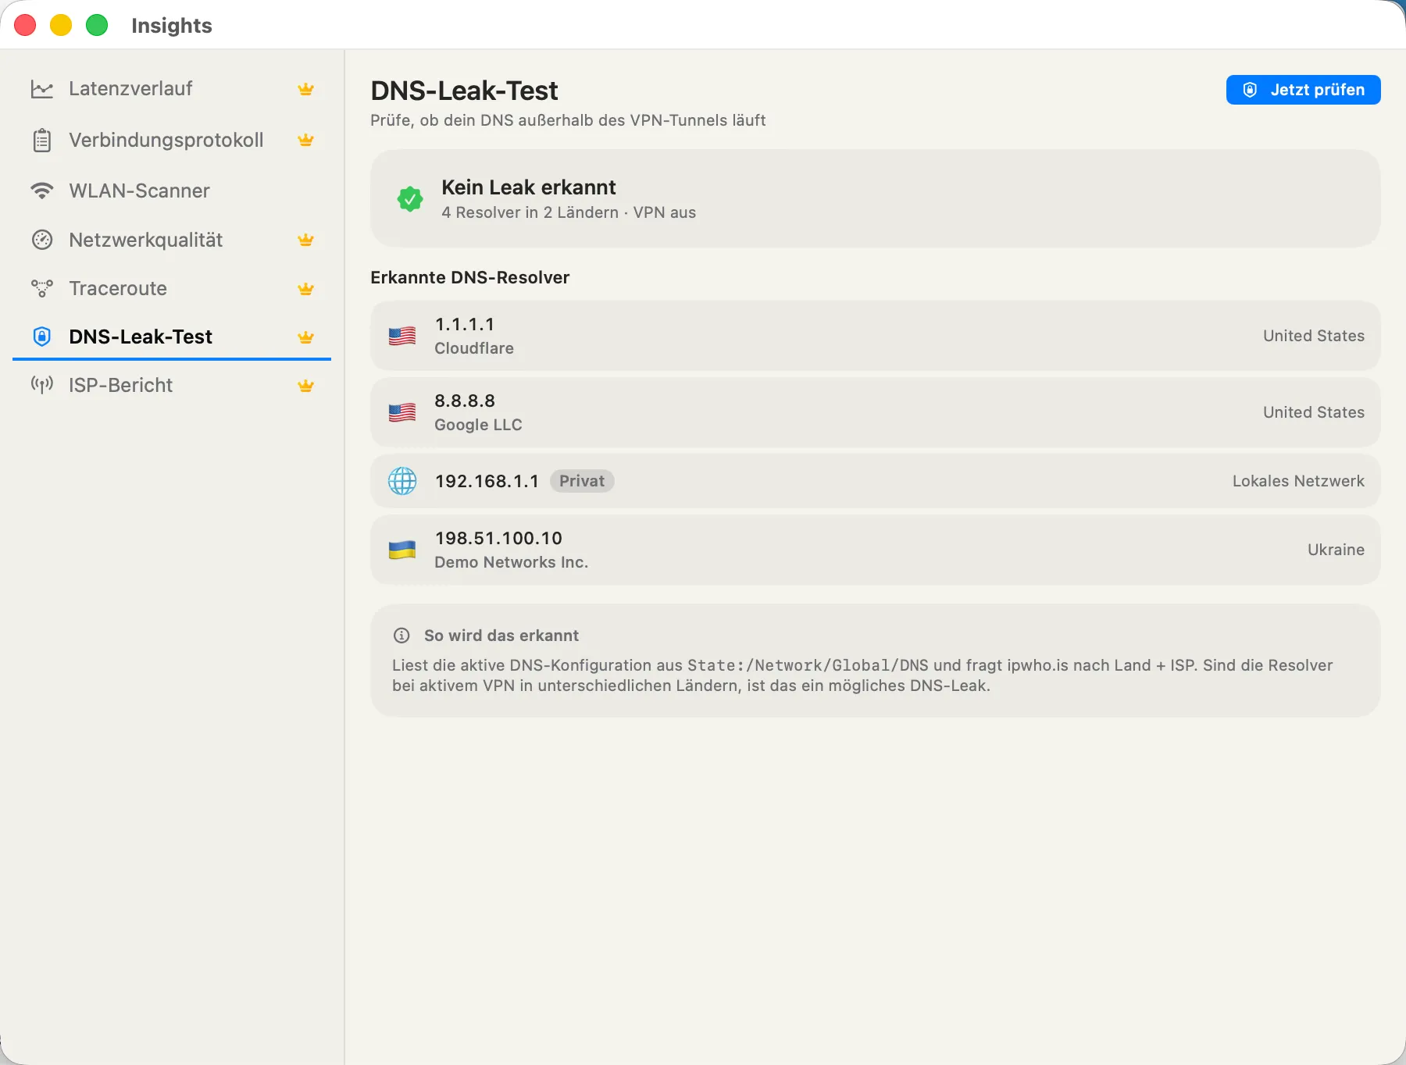Select the 198.51.100.10 resolver address
This screenshot has width=1406, height=1065.
[498, 538]
